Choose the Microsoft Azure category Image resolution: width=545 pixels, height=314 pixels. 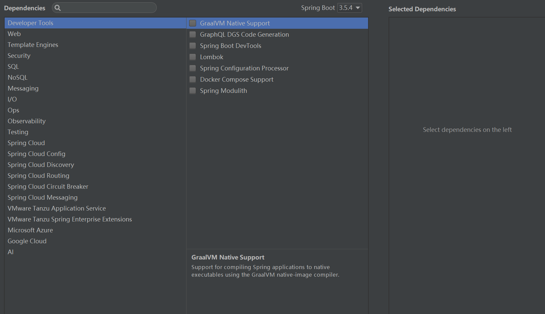tap(95, 230)
